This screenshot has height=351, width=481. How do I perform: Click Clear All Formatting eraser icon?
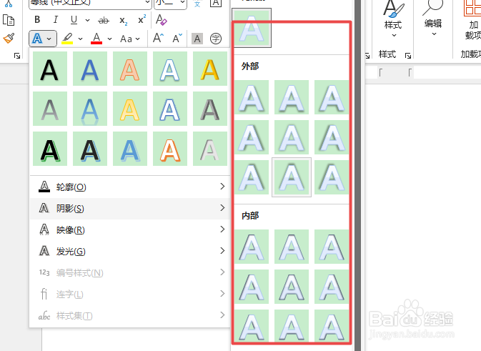click(x=161, y=20)
